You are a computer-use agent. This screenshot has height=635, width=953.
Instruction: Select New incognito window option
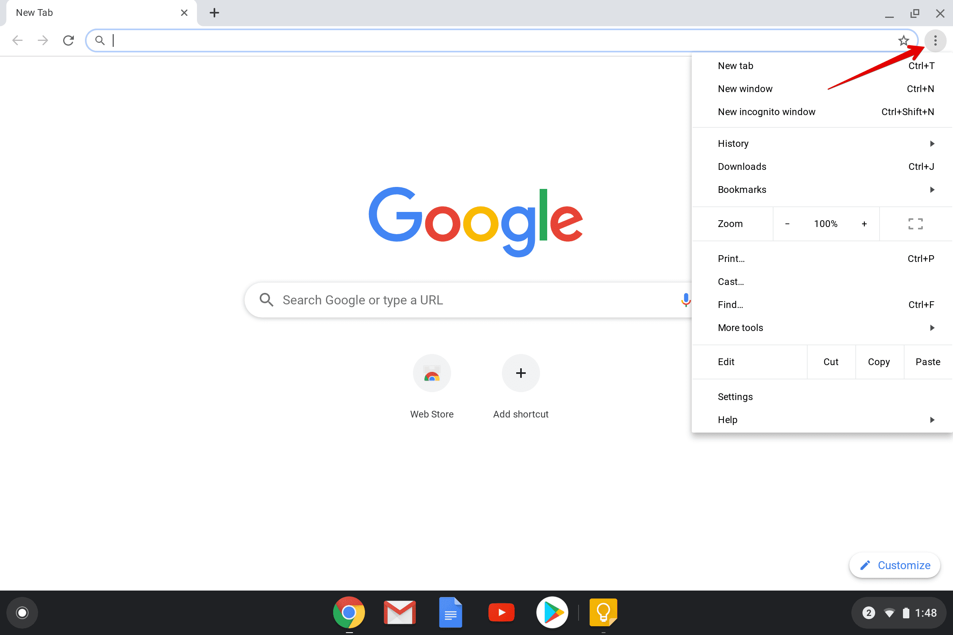pyautogui.click(x=766, y=111)
